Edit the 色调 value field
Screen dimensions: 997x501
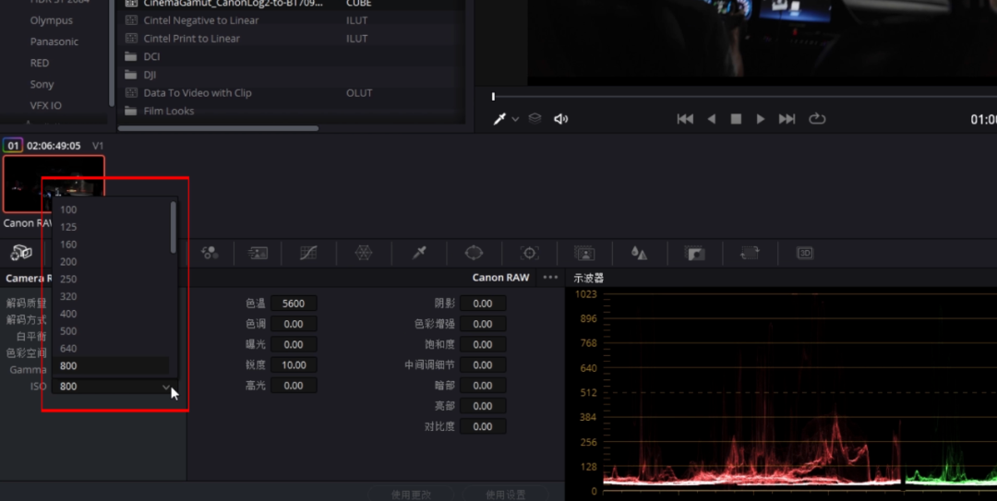coord(294,324)
